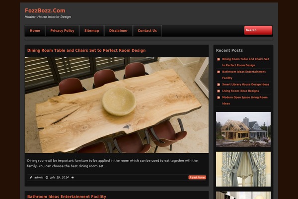298x199 pixels.
Task: Click bullet icon beside Living Room Ideas Designs
Action: (219, 91)
